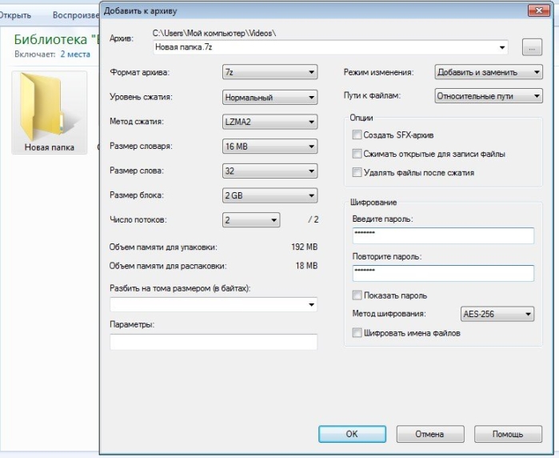The height and width of the screenshot is (458, 559).
Task: Click the Отмена button
Action: 430,434
